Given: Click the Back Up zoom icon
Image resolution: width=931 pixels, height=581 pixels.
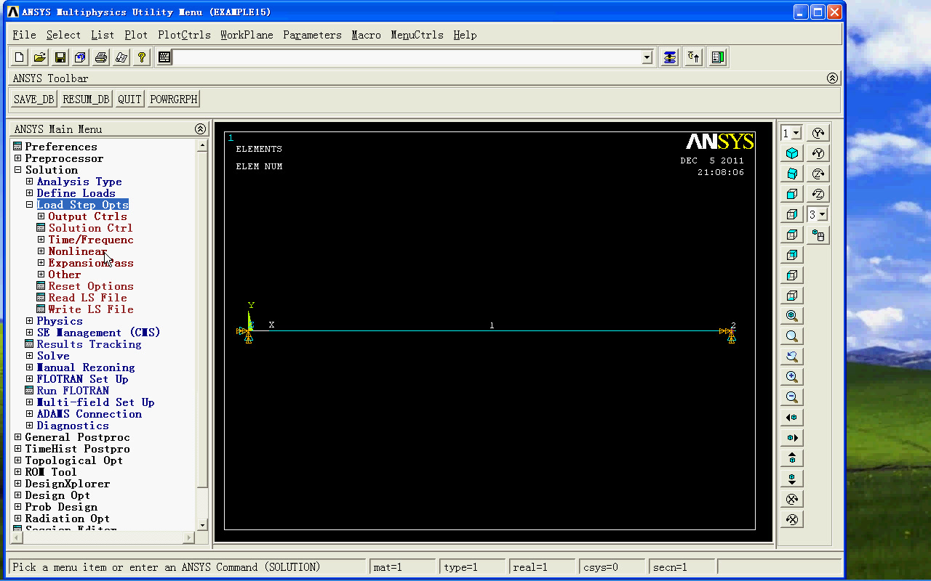Looking at the screenshot, I should [792, 357].
